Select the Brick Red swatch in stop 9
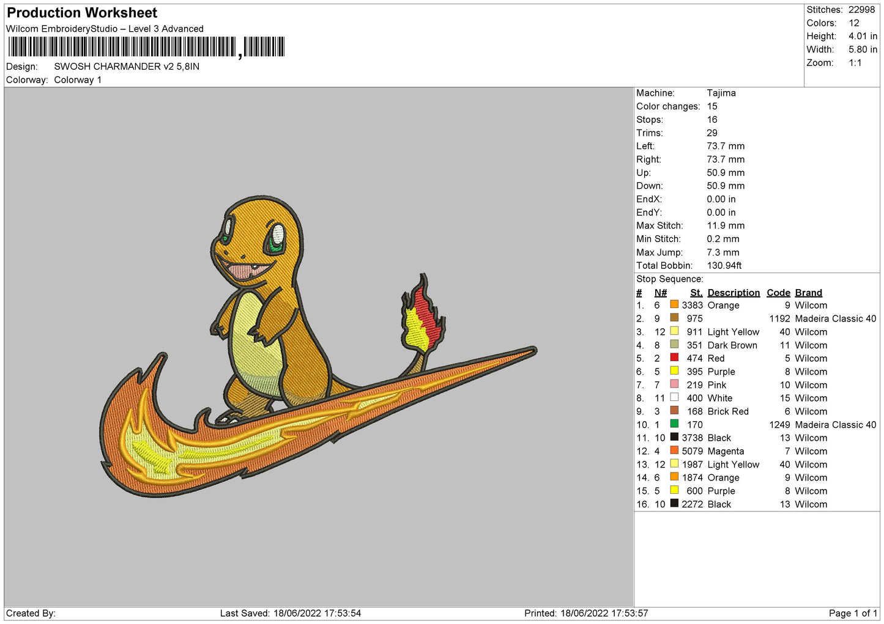Image resolution: width=884 pixels, height=624 pixels. coord(674,411)
